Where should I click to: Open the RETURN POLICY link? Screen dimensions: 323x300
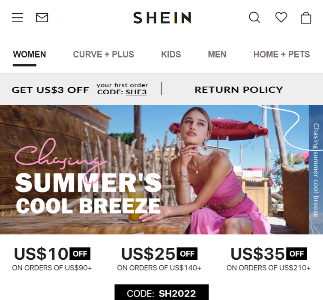point(239,90)
